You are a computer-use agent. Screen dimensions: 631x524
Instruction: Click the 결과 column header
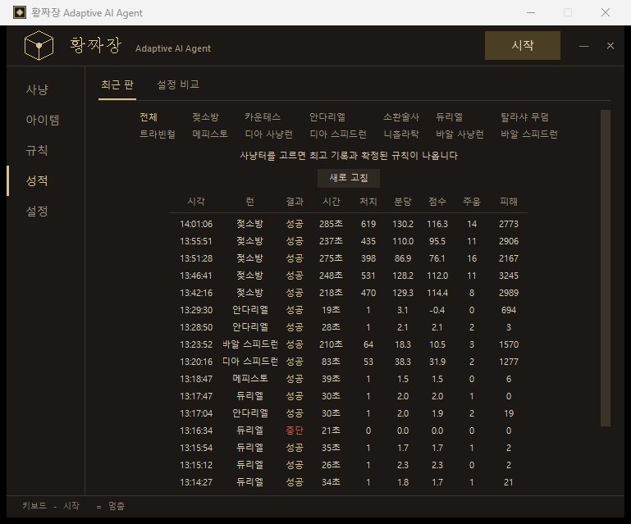[295, 202]
